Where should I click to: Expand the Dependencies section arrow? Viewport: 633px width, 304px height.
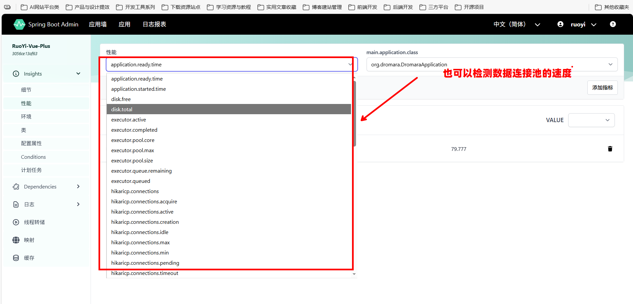pyautogui.click(x=78, y=186)
